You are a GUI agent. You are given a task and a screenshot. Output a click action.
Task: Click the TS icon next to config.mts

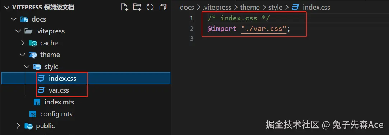pyautogui.click(x=33, y=114)
